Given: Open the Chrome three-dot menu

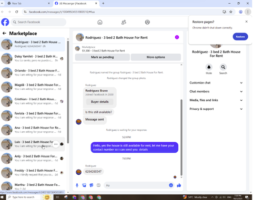Looking at the screenshot, I should [x=248, y=12].
